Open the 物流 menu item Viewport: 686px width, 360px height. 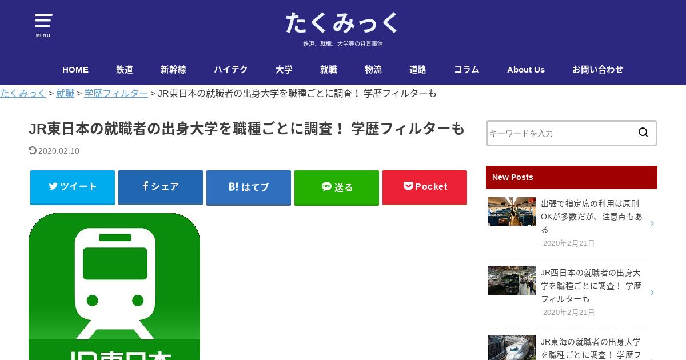click(373, 69)
